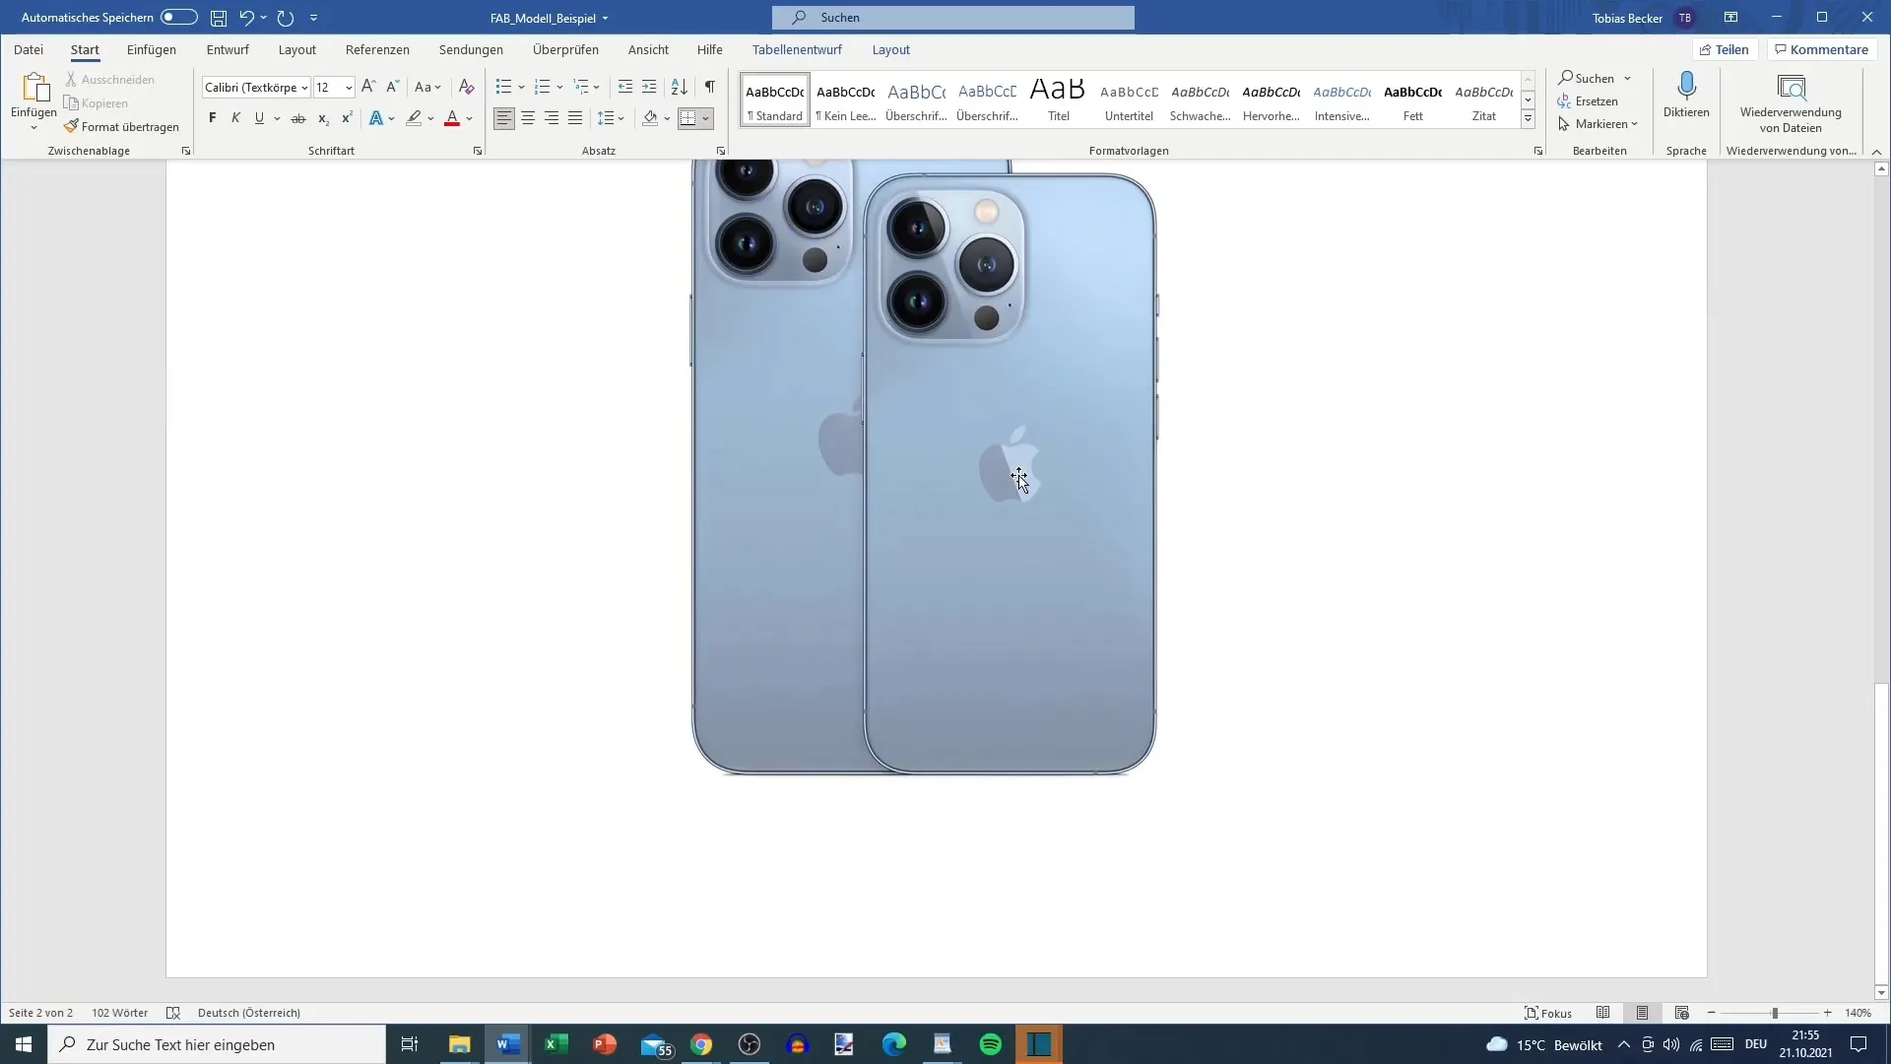Click the Undo arrow icon
The height and width of the screenshot is (1064, 1891).
point(246,18)
